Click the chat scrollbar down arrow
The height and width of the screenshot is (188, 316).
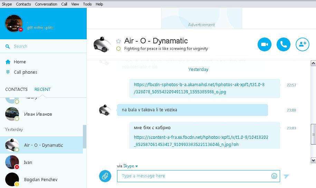(x=313, y=160)
